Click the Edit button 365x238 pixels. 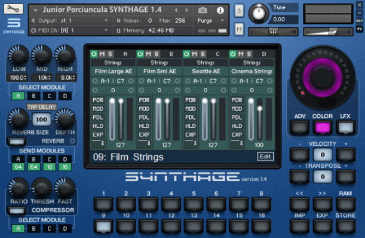click(265, 156)
